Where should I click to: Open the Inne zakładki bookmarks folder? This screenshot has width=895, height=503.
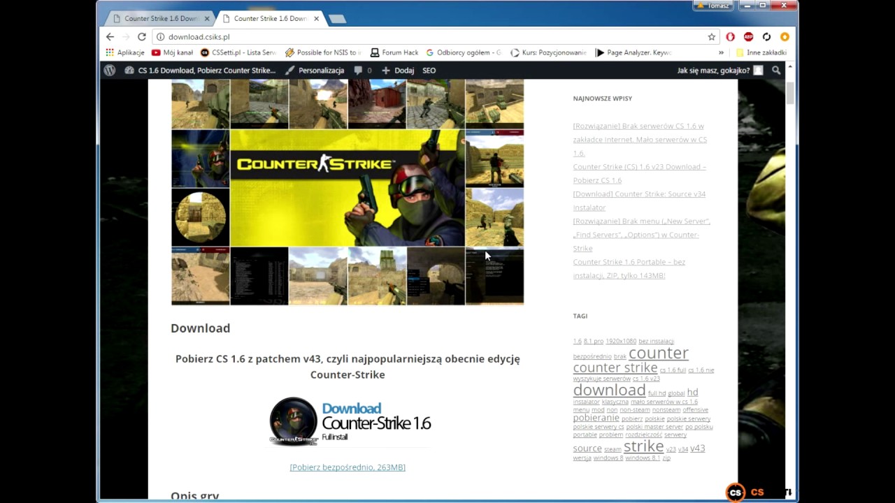coord(761,52)
